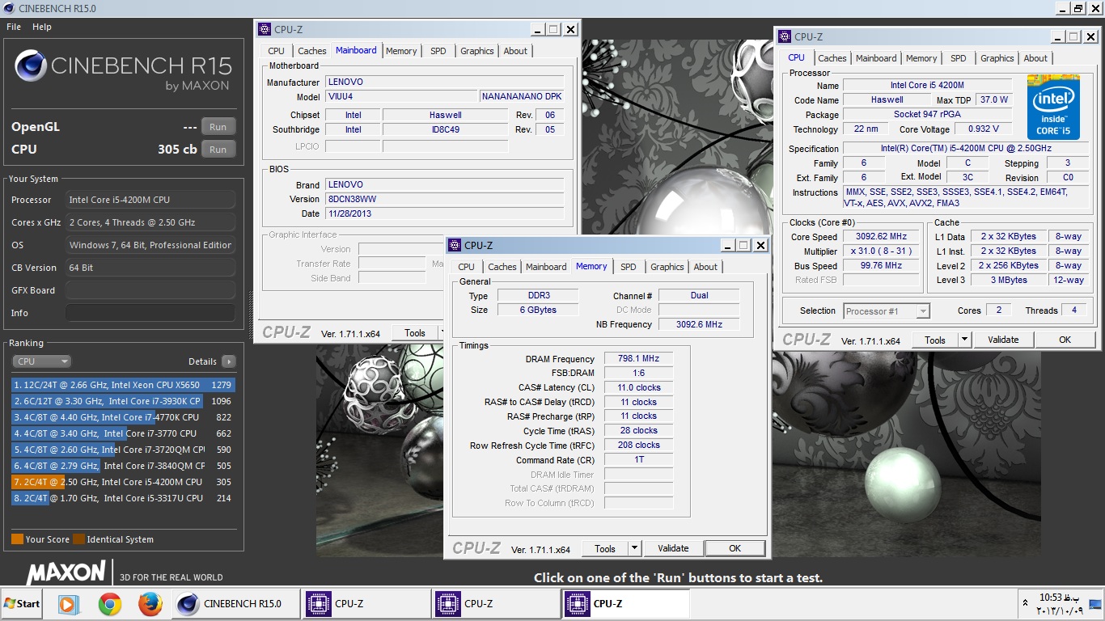
Task: Open Firefox from the taskbar
Action: (150, 603)
